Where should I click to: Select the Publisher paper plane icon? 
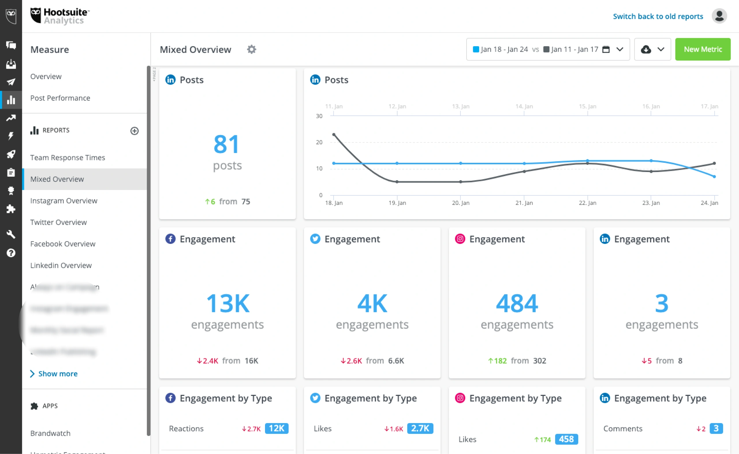[x=11, y=82]
